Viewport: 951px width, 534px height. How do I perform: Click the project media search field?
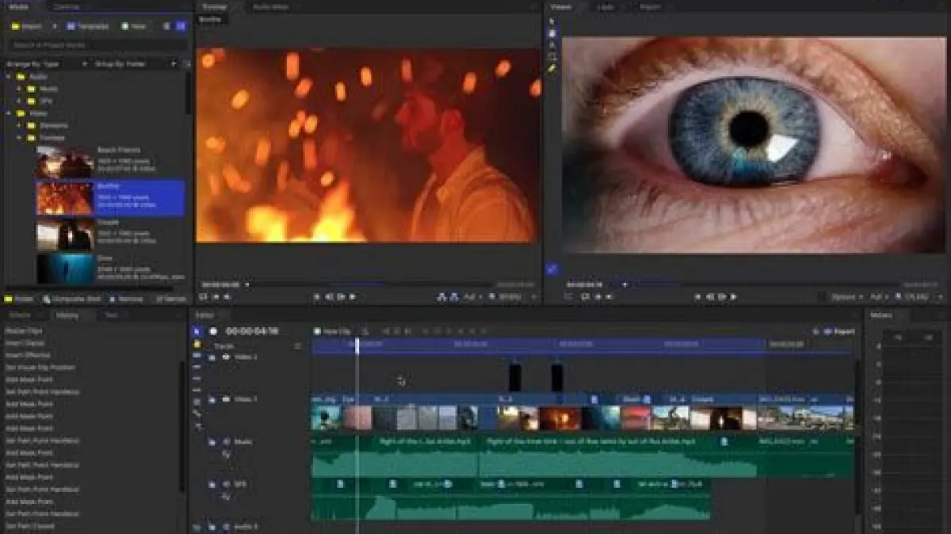pyautogui.click(x=95, y=45)
